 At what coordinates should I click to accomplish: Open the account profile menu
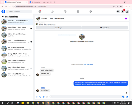pyautogui.click(x=127, y=12)
